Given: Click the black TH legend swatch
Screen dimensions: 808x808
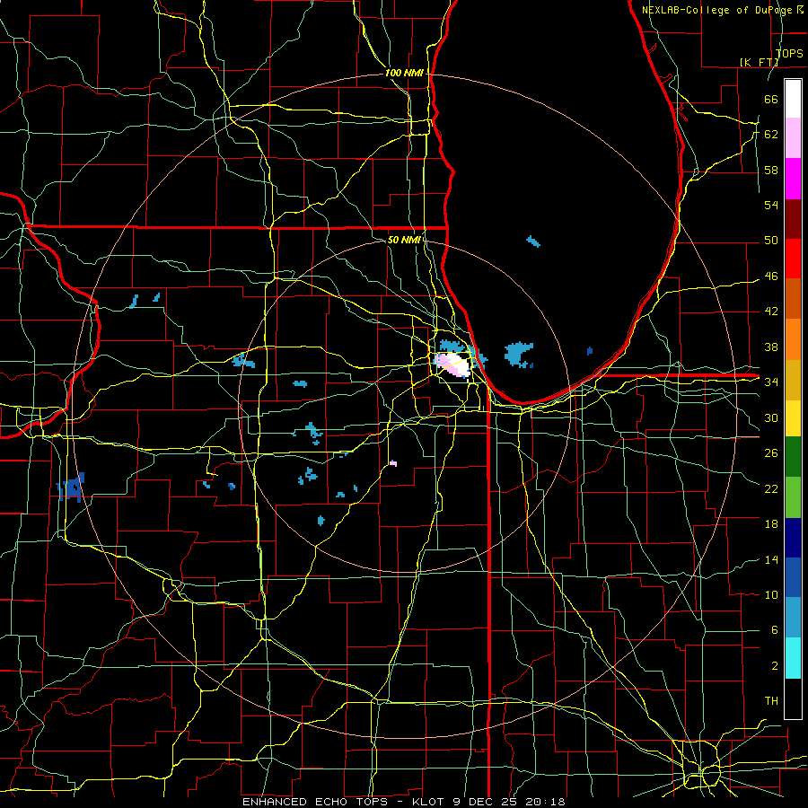Looking at the screenshot, I should click(x=793, y=698).
